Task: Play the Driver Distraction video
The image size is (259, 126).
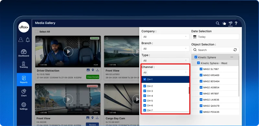Action: tap(68, 52)
